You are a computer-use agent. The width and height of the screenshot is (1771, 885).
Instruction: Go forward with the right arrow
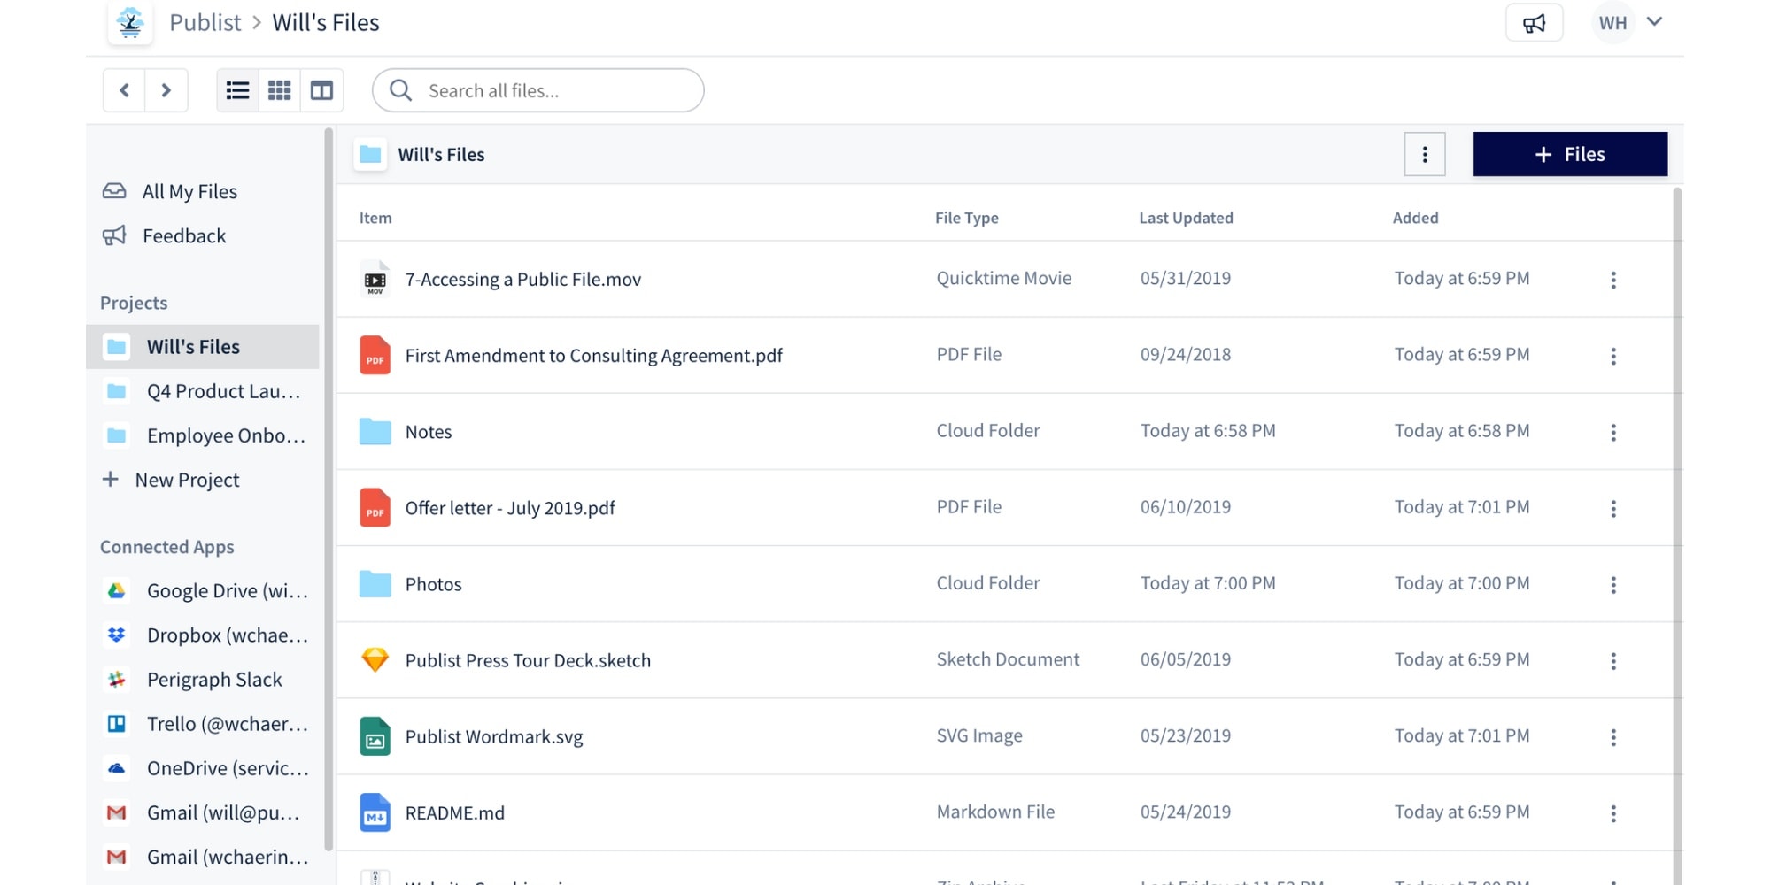click(166, 90)
